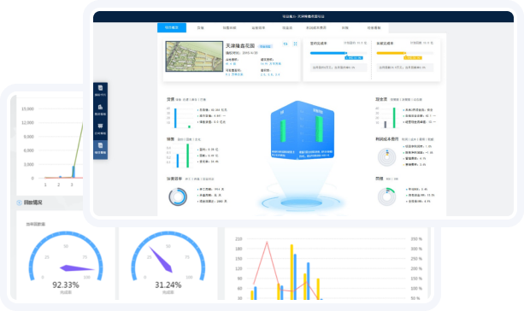Click the blue 签约完成率 progress bar
The image size is (524, 311).
point(328,53)
